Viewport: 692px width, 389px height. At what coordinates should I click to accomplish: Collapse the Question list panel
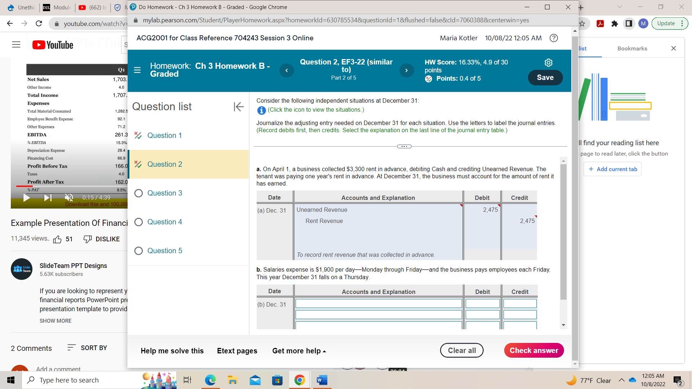[x=238, y=107]
